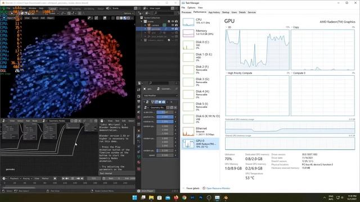Open the Particles properties tab in Blender
Image resolution: width=360 pixels, height=202 pixels.
pyautogui.click(x=139, y=141)
